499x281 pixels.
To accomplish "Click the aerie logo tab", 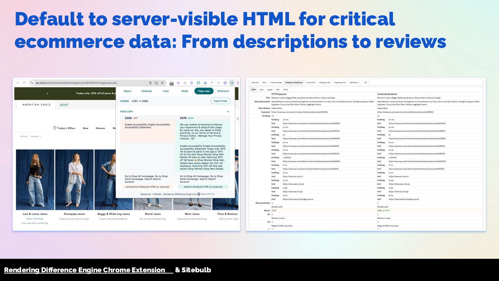I will click(x=64, y=104).
